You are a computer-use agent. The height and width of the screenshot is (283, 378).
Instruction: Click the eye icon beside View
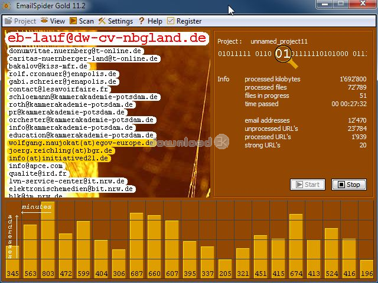pyautogui.click(x=44, y=21)
